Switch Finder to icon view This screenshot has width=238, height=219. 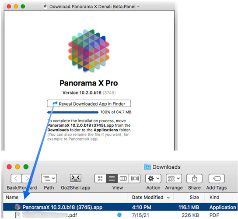click(100, 178)
